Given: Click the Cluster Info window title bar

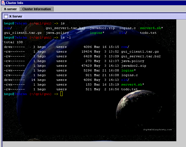Looking at the screenshot, I should tap(93, 3).
